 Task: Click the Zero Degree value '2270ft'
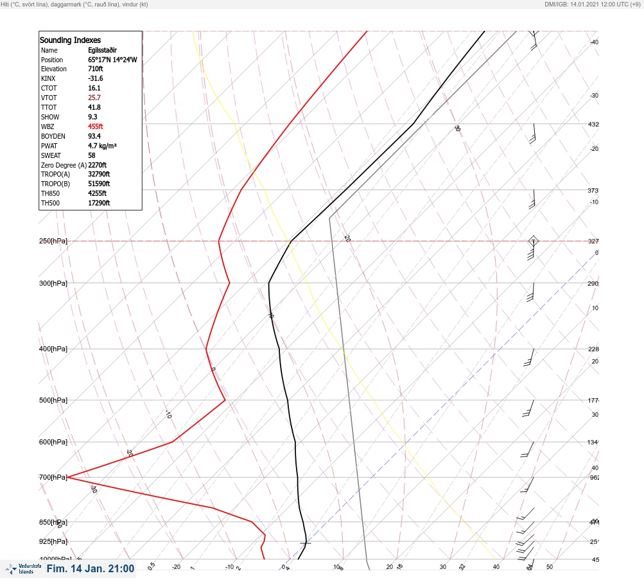point(98,165)
